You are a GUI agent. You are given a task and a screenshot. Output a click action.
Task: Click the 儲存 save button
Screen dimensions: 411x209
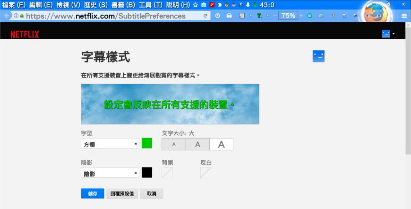point(92,193)
